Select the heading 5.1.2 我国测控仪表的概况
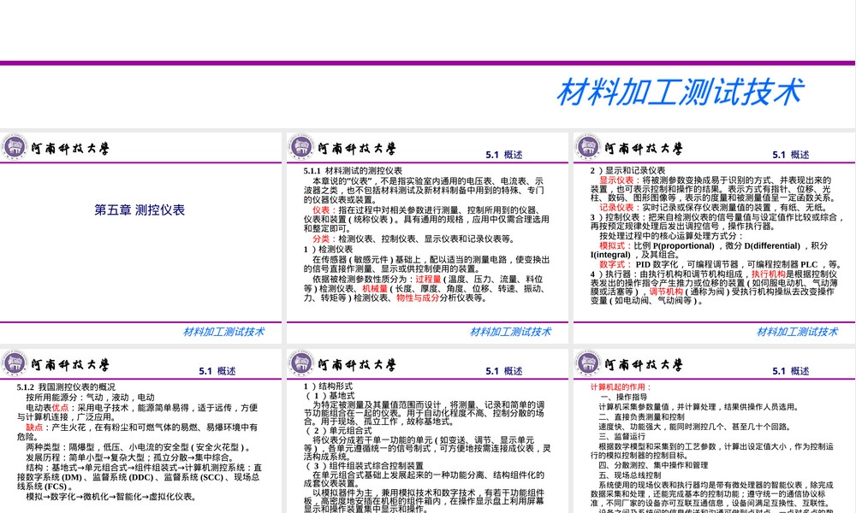 [x=66, y=387]
